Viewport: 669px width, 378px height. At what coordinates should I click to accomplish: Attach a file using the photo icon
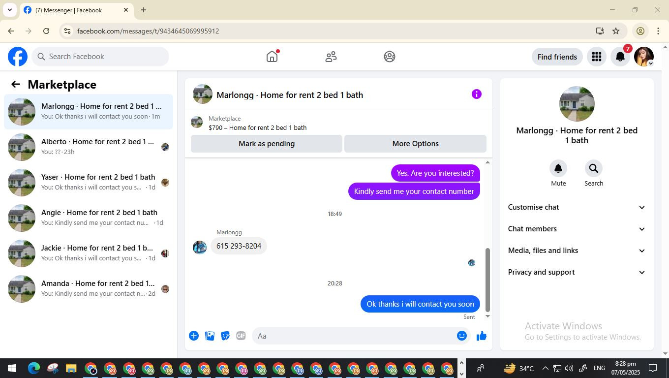(210, 336)
